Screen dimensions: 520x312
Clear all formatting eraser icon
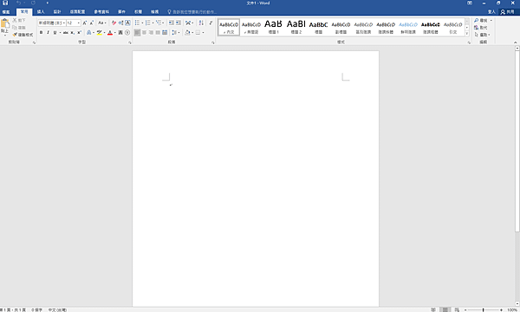pos(114,23)
